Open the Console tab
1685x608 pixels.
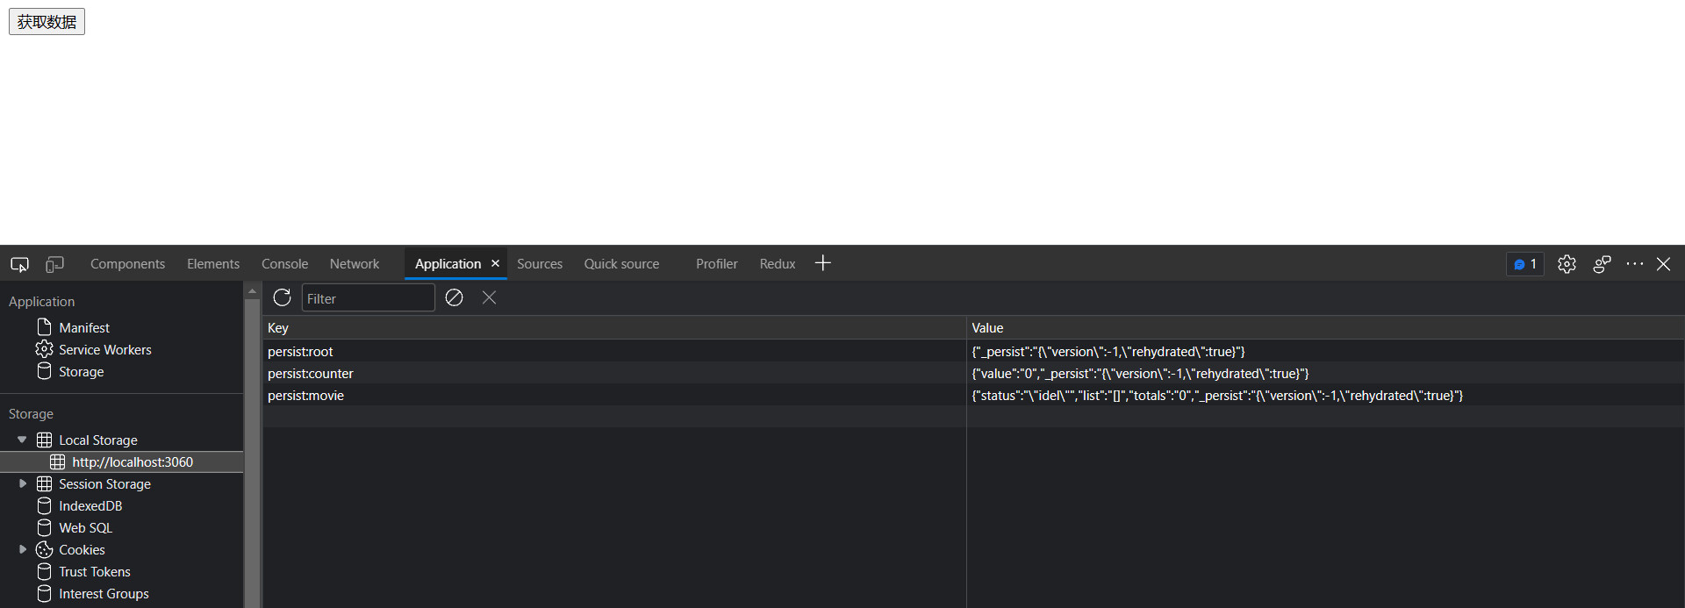coord(284,264)
